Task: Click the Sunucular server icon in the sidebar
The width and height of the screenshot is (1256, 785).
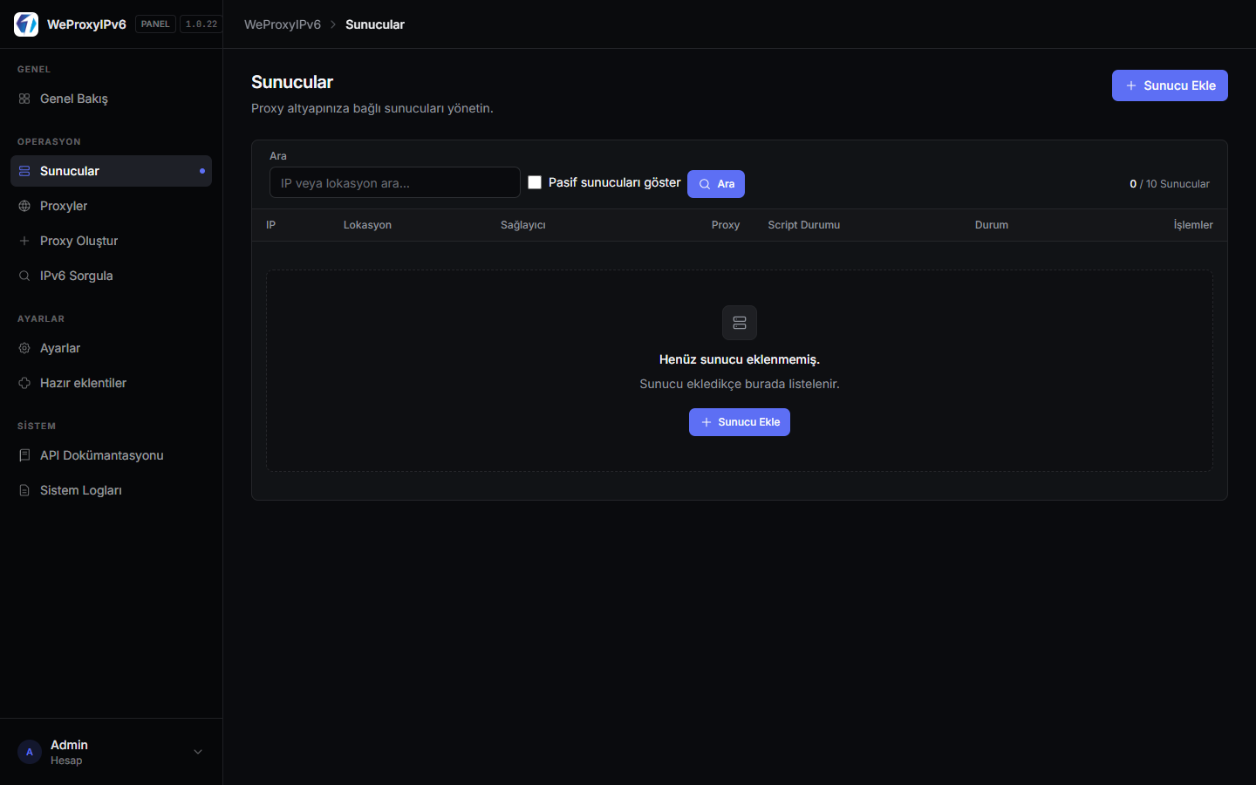Action: (24, 171)
